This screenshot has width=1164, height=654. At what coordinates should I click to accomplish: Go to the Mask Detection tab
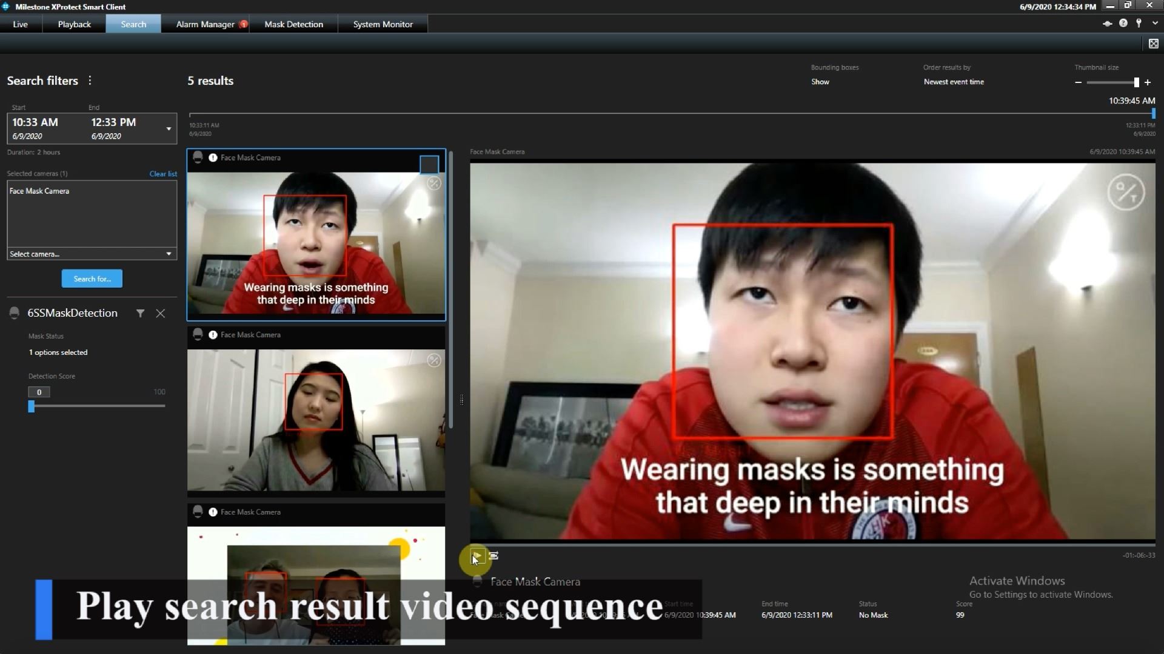click(x=293, y=24)
